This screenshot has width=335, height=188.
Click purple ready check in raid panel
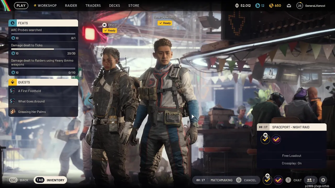click(x=276, y=139)
